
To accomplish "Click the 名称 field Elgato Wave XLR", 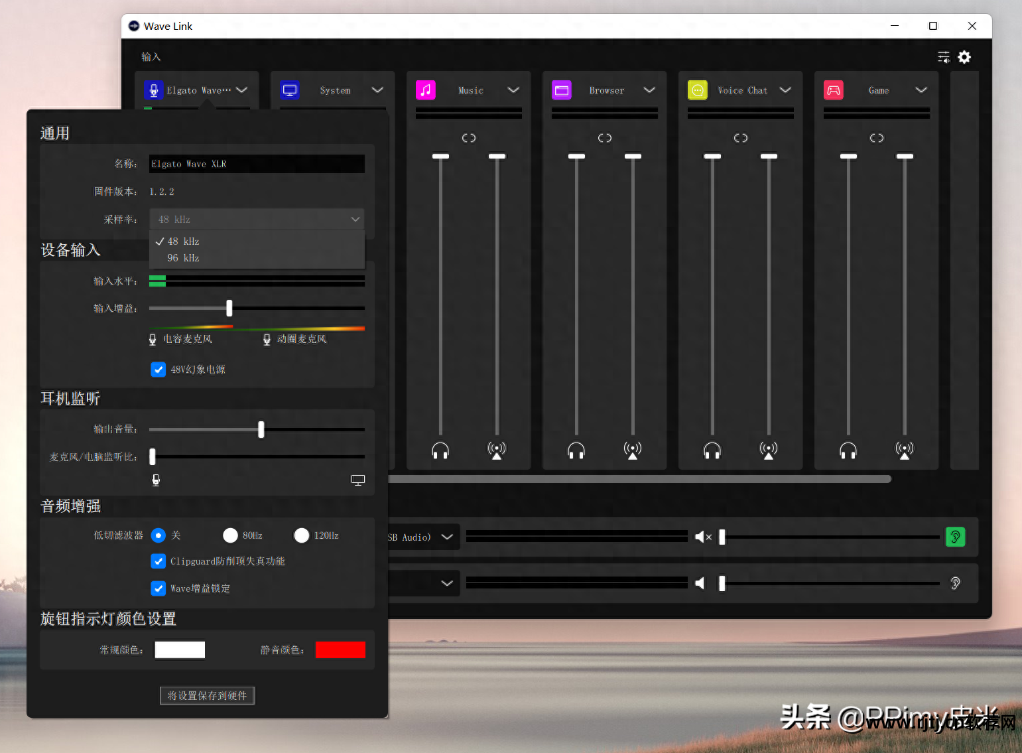I will (257, 164).
